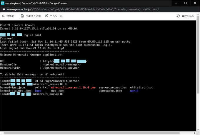Click the '12 failed login attempts' line

[x=56, y=45]
